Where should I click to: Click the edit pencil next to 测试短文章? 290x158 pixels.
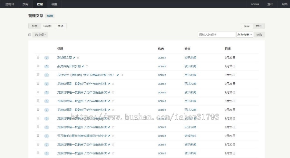coord(74,58)
